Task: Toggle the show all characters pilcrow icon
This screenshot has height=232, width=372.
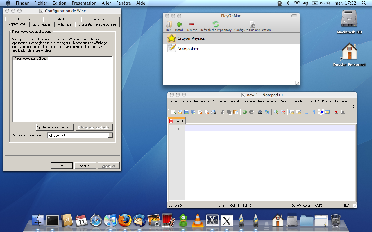Action: coord(314,112)
